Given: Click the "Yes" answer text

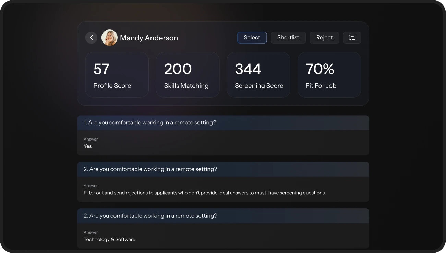Looking at the screenshot, I should (x=88, y=146).
